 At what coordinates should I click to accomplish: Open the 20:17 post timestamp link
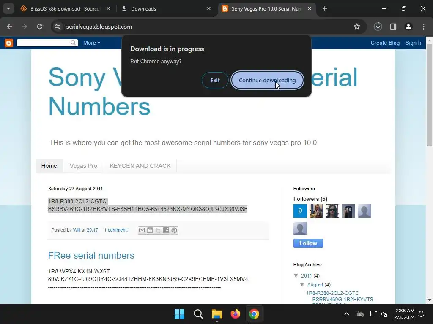92,230
